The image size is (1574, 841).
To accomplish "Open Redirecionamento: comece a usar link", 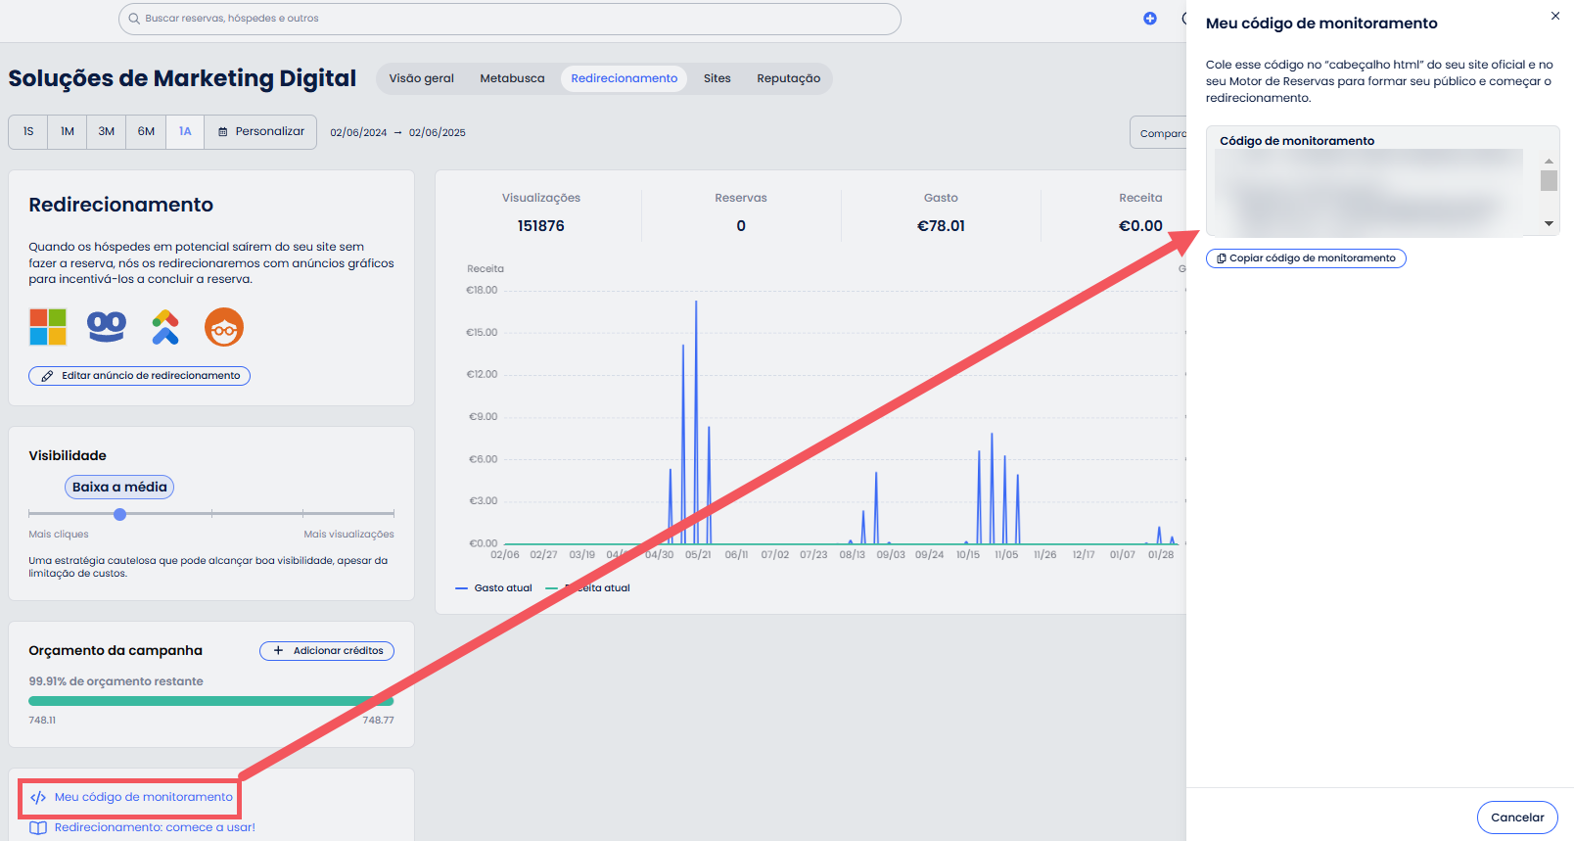I will 155,827.
